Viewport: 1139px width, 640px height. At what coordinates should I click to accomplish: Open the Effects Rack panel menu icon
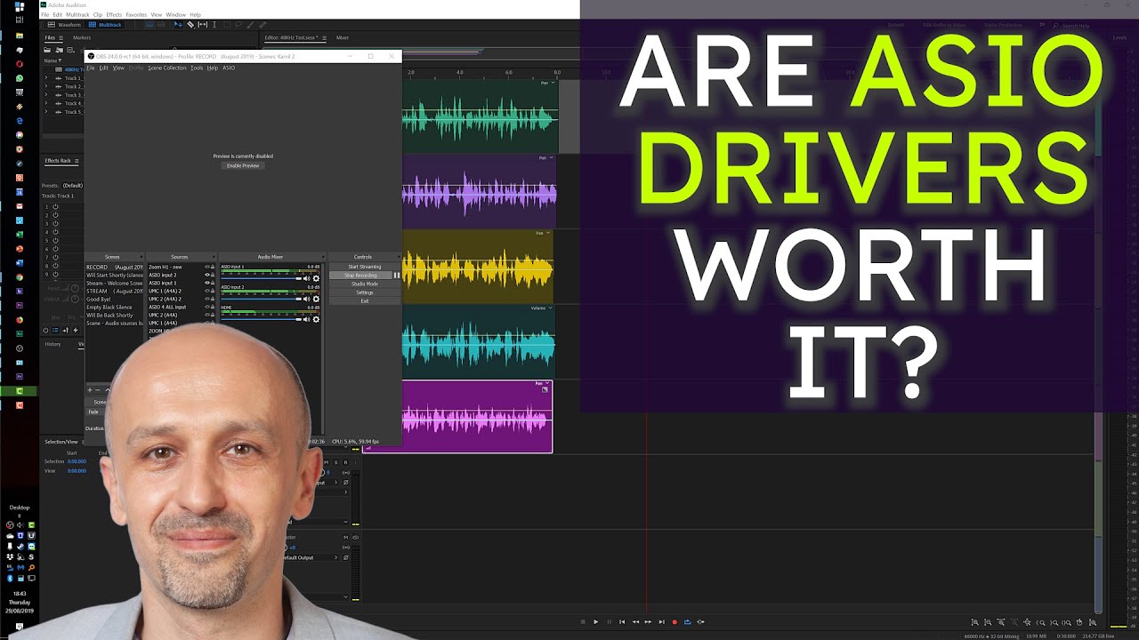click(77, 161)
